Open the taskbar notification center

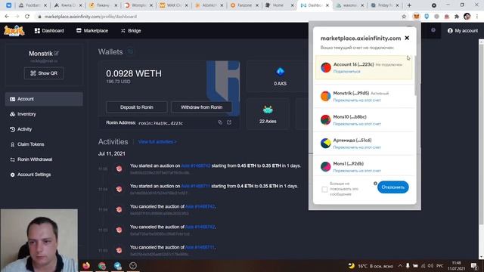(474, 265)
